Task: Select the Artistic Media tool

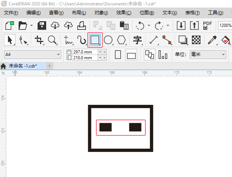Action: point(82,40)
